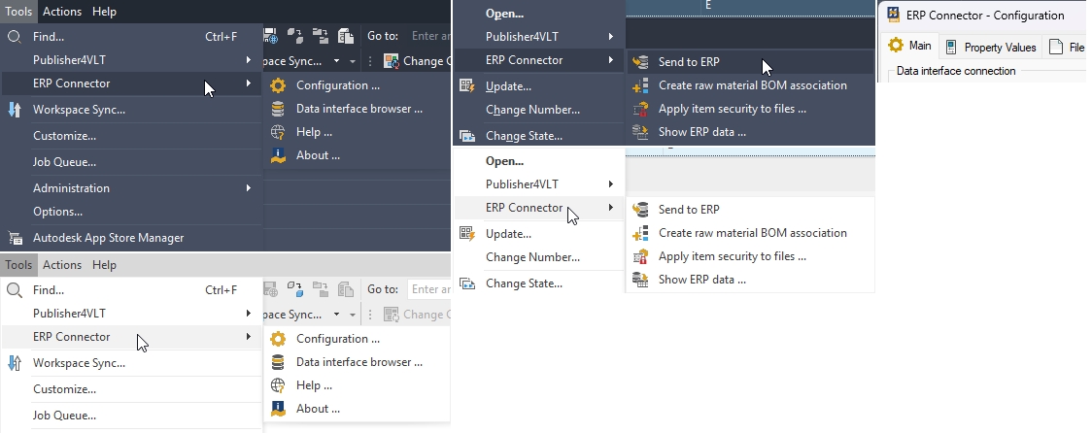The width and height of the screenshot is (1092, 433).
Task: Click Send to ERP icon in dark context menu
Action: tap(640, 62)
